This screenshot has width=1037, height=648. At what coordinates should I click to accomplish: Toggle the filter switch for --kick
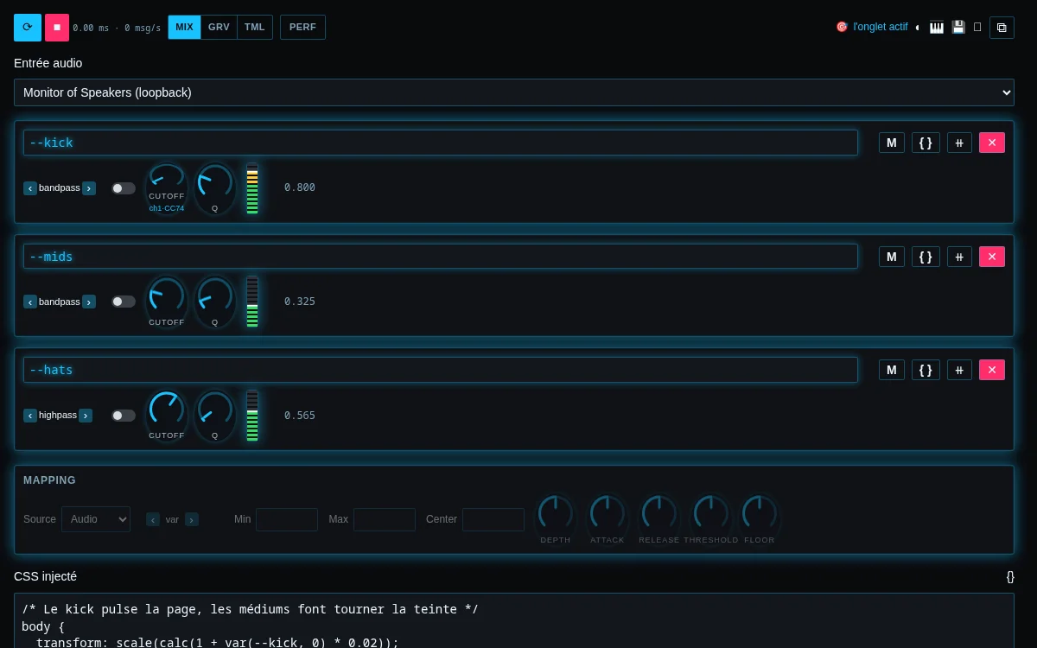pyautogui.click(x=124, y=188)
